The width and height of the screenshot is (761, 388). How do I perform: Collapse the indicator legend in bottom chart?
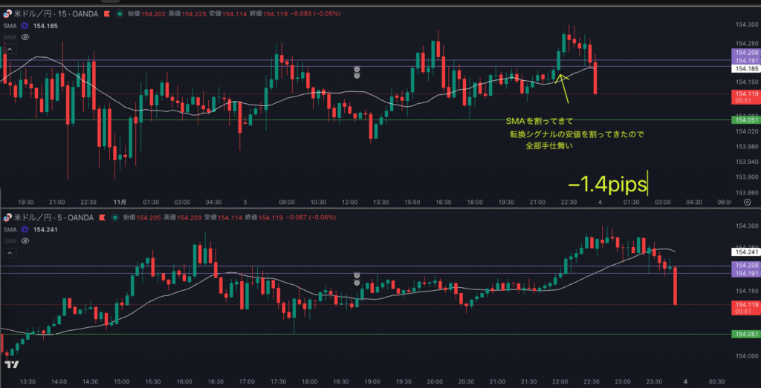tap(9, 251)
